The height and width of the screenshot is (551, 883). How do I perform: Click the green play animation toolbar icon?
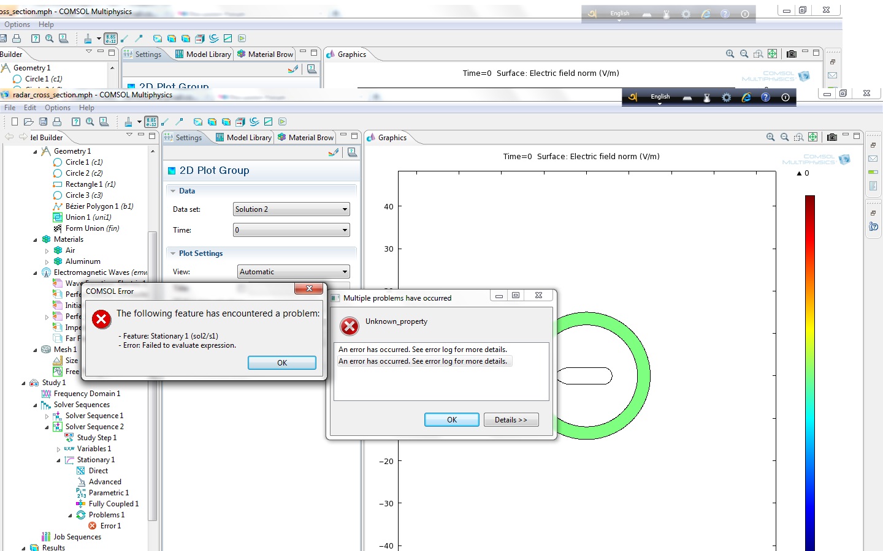click(x=283, y=122)
